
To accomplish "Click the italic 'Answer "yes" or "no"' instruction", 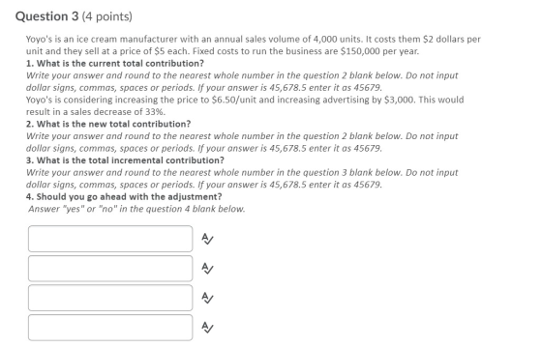I will 136,209.
